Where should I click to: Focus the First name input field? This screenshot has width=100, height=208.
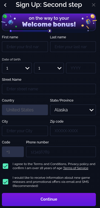(25, 47)
